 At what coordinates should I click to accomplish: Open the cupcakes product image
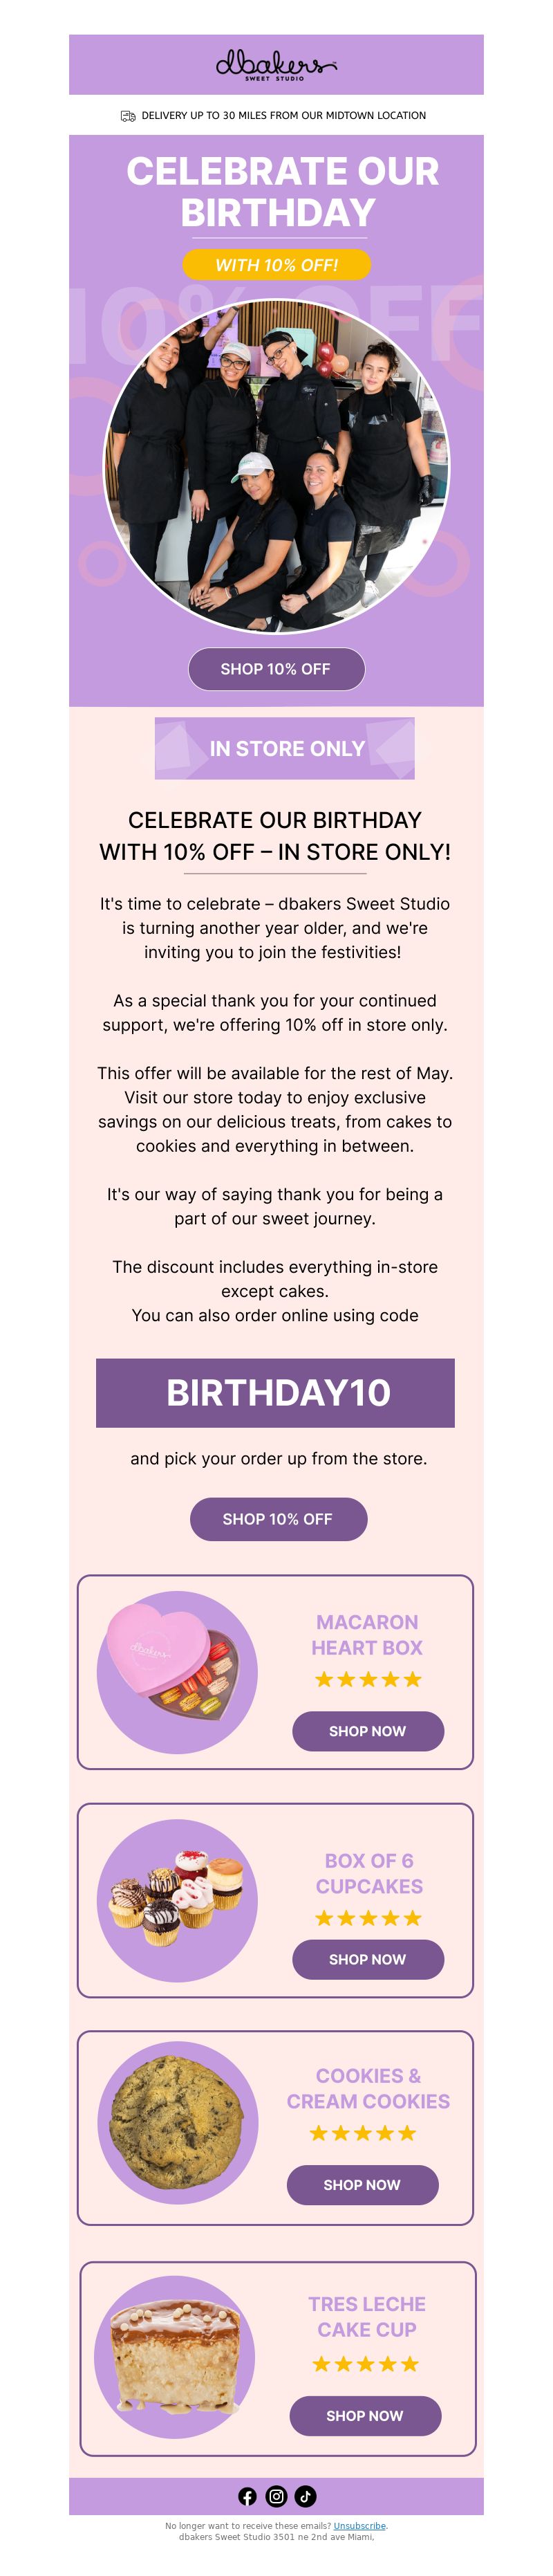177,1900
